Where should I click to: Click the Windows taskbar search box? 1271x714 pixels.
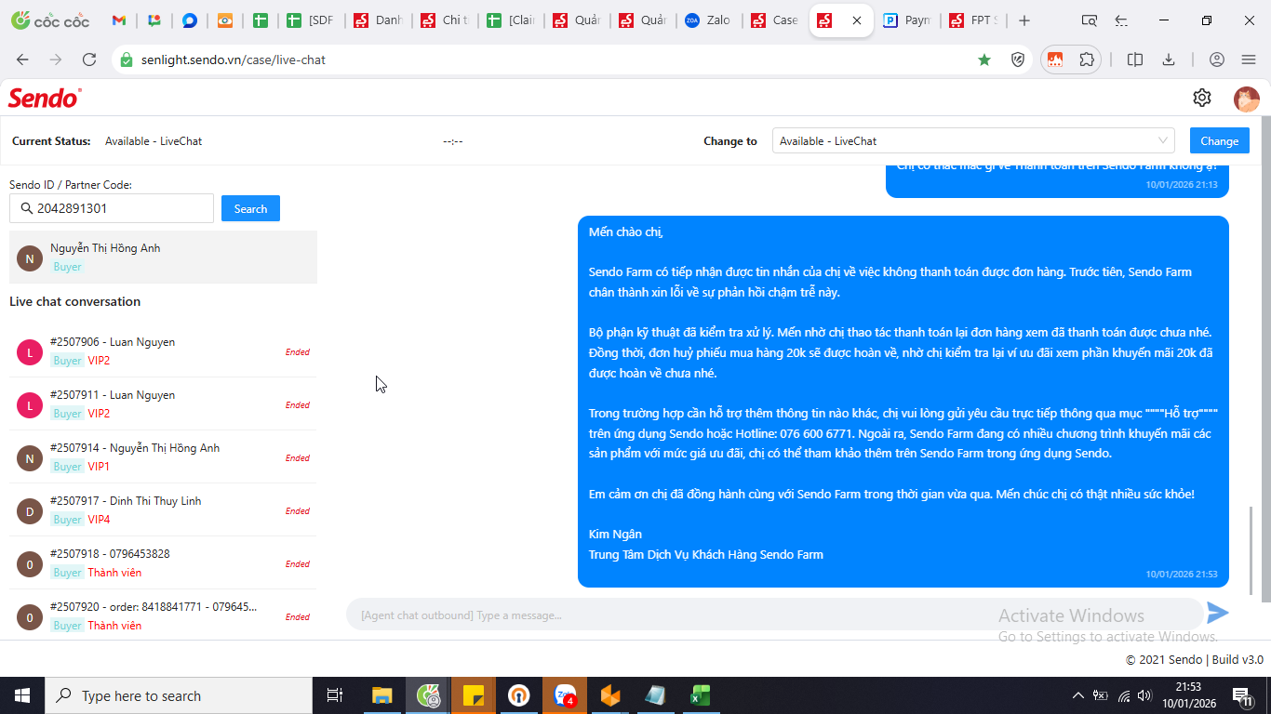[178, 695]
